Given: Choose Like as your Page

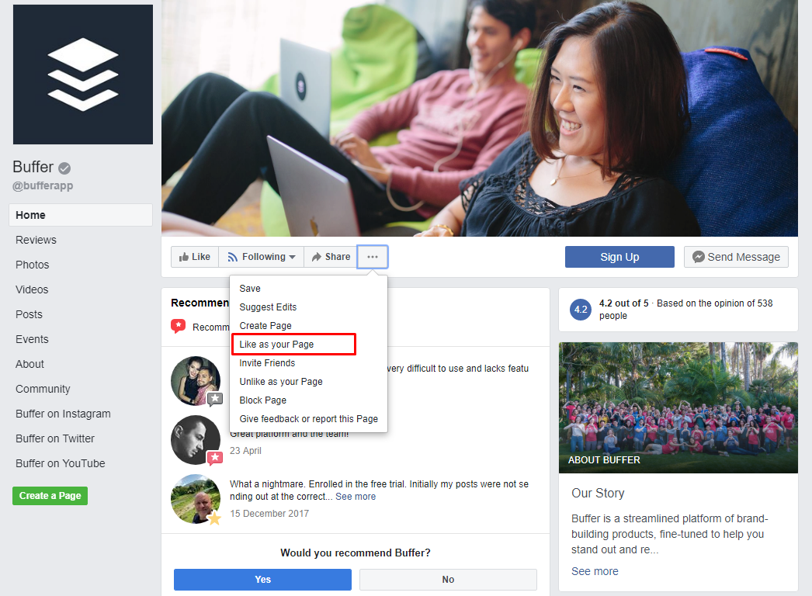Looking at the screenshot, I should (x=308, y=345).
